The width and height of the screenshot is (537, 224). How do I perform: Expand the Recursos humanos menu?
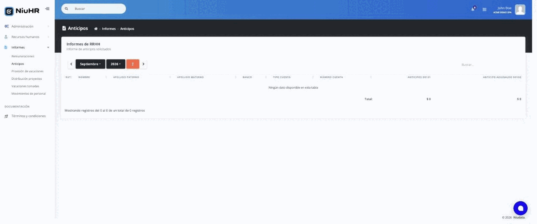(x=27, y=37)
